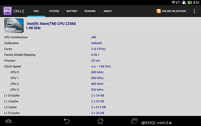The height and width of the screenshot is (126, 201).
Task: Switch to the SYSTEM tab
Action: [x=54, y=11]
